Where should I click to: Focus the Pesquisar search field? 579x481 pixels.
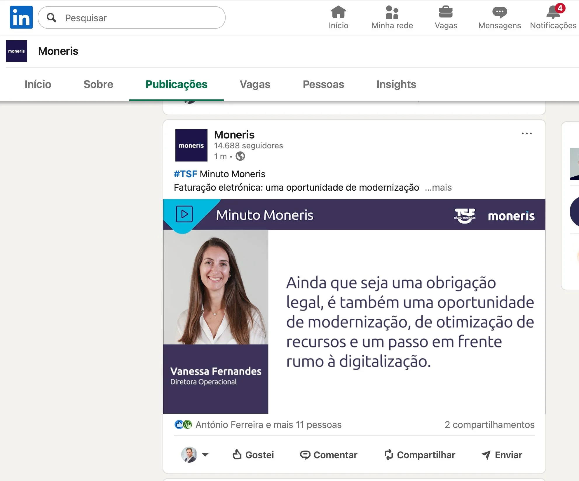pyautogui.click(x=132, y=18)
